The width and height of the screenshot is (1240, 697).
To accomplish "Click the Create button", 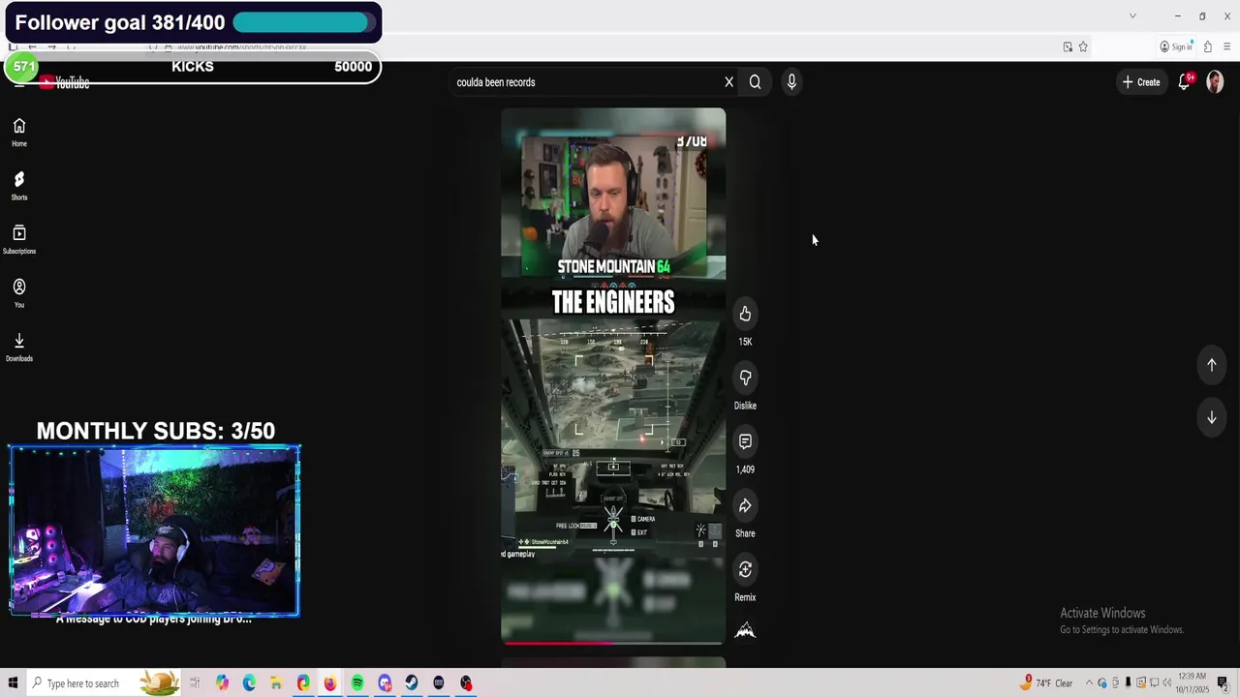I will [x=1141, y=82].
